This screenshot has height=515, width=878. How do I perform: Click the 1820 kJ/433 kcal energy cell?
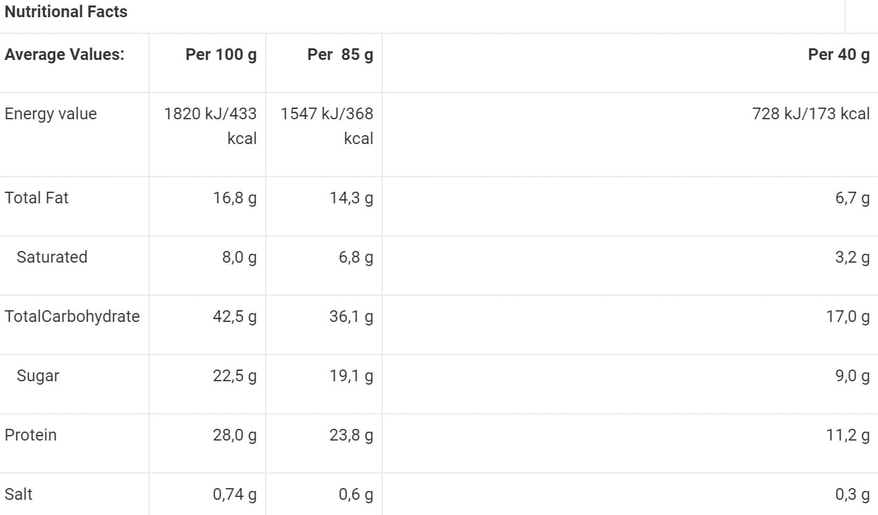click(210, 125)
